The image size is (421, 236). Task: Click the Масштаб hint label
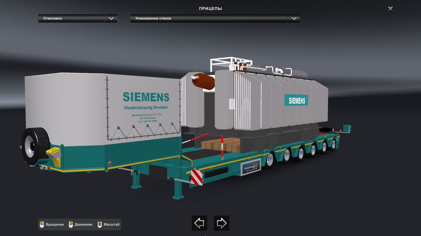pyautogui.click(x=111, y=225)
